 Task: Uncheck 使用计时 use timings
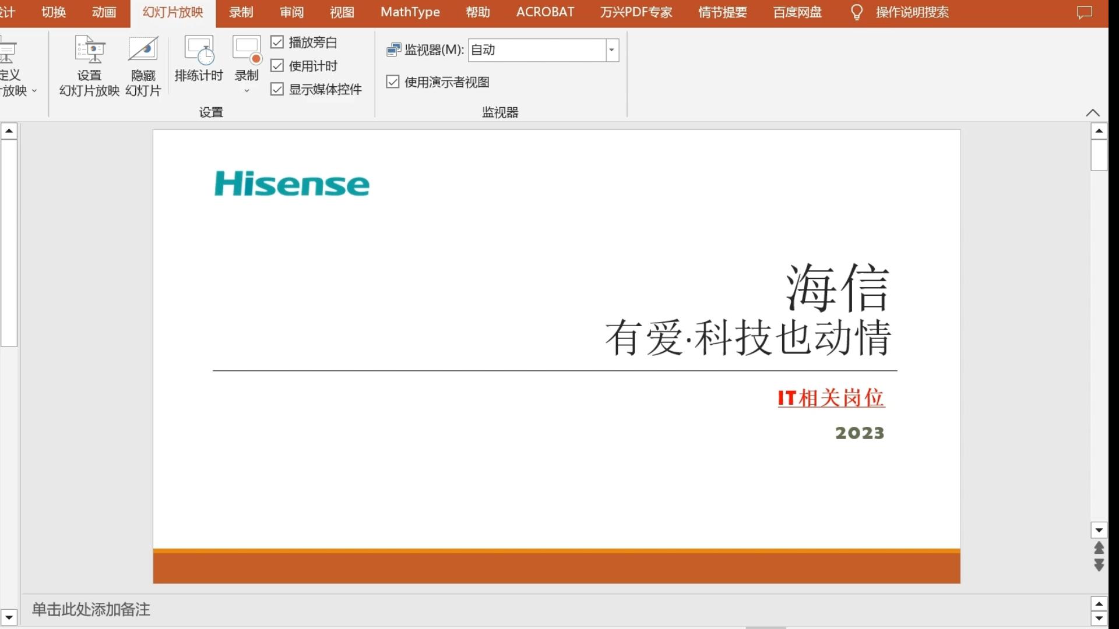277,66
